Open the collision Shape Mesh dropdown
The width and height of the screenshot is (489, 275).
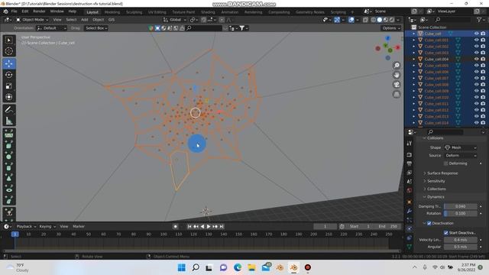click(x=461, y=147)
